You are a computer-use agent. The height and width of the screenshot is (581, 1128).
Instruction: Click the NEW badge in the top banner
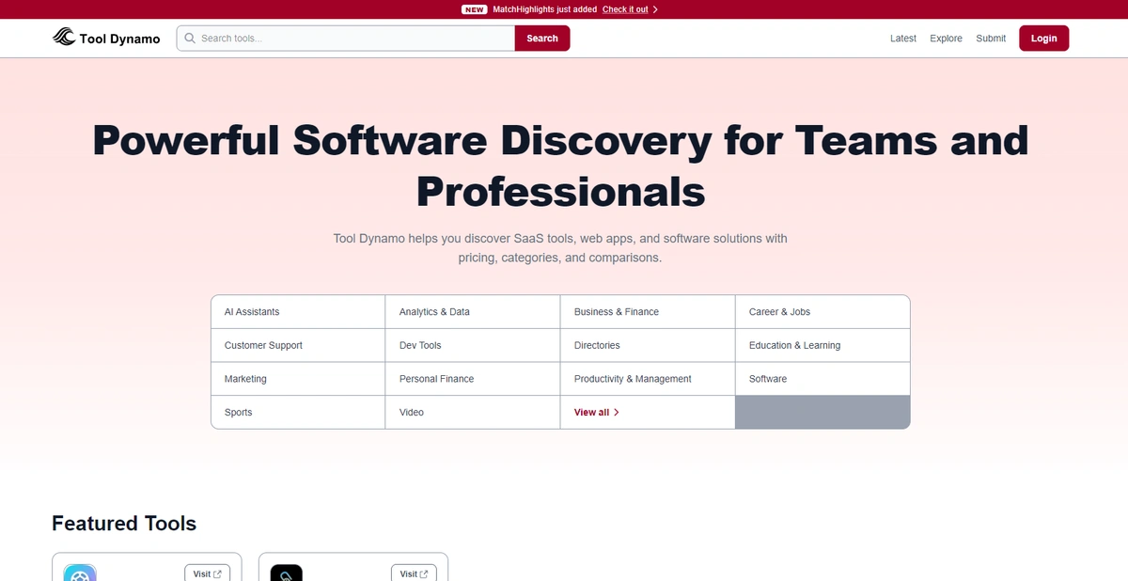pos(473,8)
